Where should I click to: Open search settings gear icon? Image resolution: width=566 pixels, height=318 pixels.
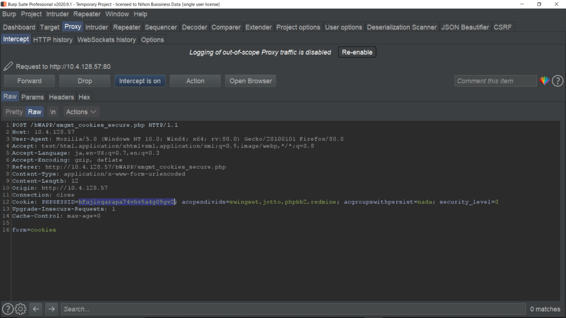(x=20, y=309)
